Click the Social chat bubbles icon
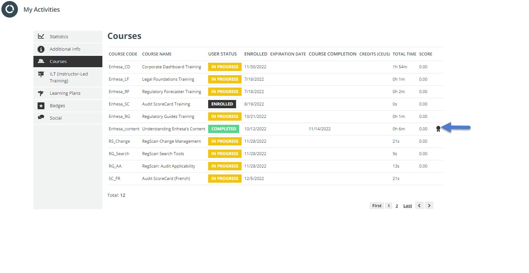The image size is (529, 273). pyautogui.click(x=41, y=118)
